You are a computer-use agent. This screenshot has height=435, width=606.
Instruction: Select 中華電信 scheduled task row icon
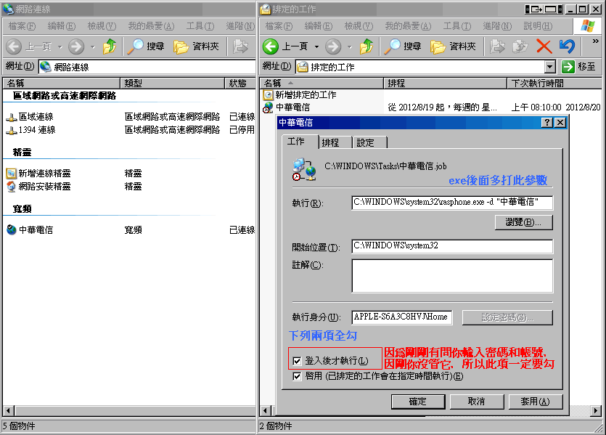[x=268, y=107]
